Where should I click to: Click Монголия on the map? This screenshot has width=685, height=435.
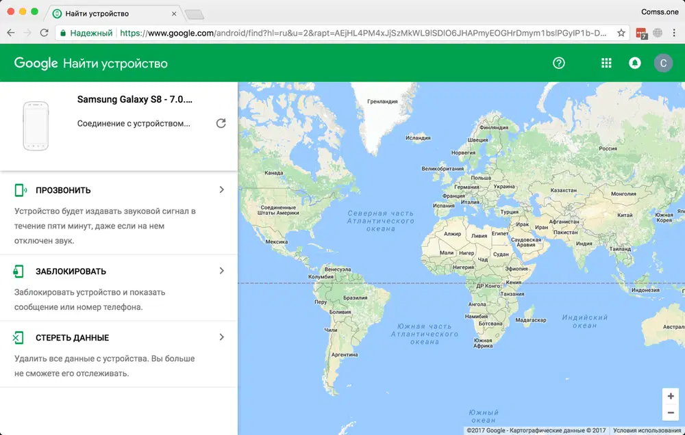623,194
